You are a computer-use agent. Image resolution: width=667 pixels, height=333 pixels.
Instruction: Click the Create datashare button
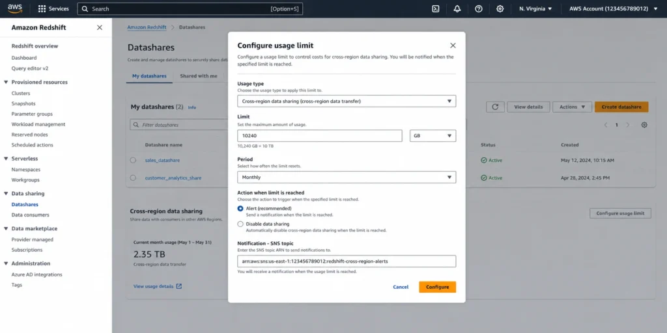point(621,107)
